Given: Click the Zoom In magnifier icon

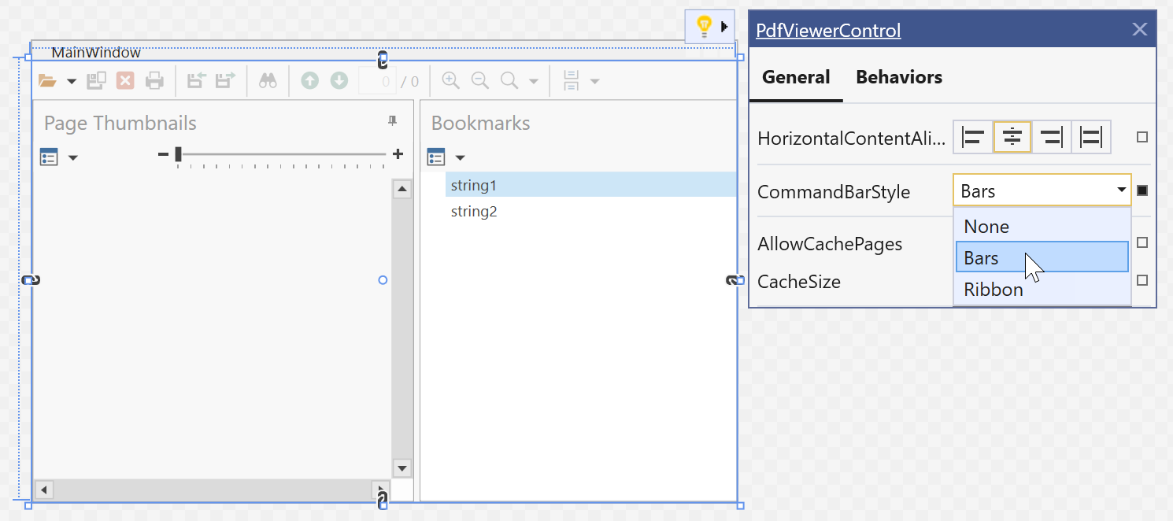Looking at the screenshot, I should pos(450,80).
